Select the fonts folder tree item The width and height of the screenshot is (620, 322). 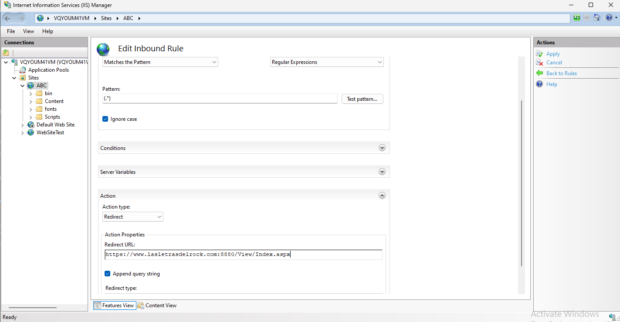[51, 109]
